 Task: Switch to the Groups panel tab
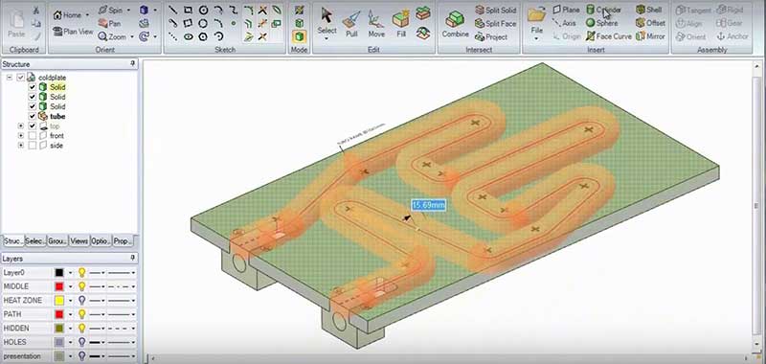(57, 240)
